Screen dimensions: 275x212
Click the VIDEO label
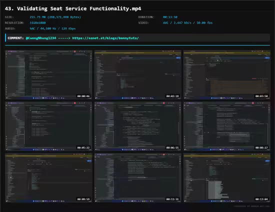[x=143, y=23]
